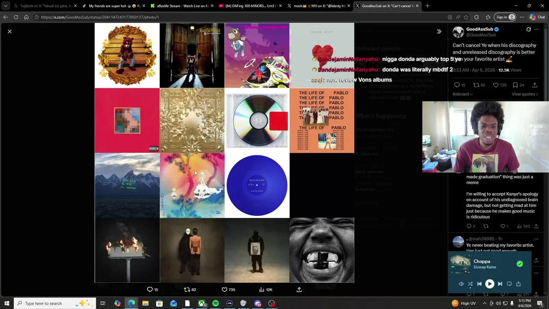This screenshot has width=549, height=309.
Task: Open Copilot Chat in Edge toolbar
Action: point(538,17)
